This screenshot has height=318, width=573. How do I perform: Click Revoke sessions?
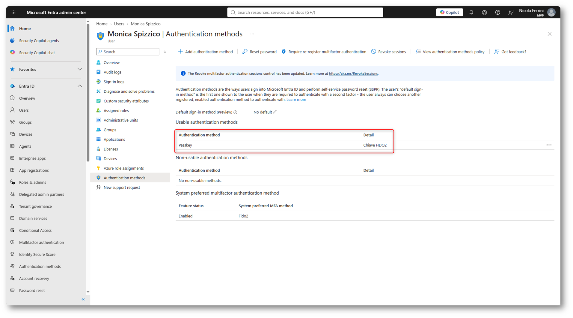click(388, 52)
